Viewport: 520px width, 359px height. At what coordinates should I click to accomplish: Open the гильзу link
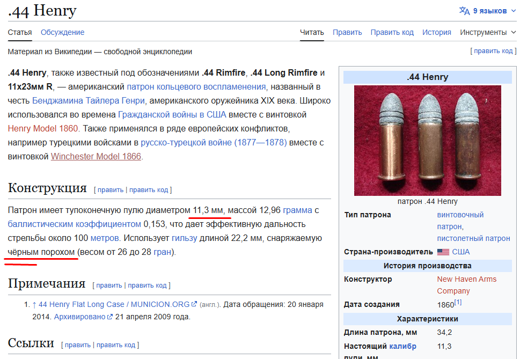(x=185, y=238)
